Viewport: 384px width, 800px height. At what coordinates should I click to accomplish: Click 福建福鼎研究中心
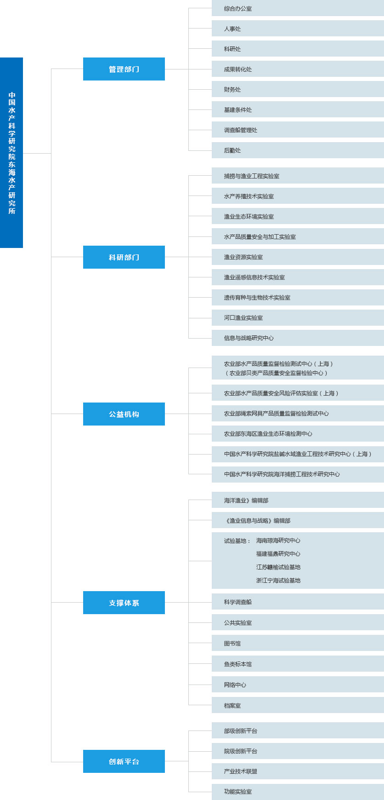point(278,554)
